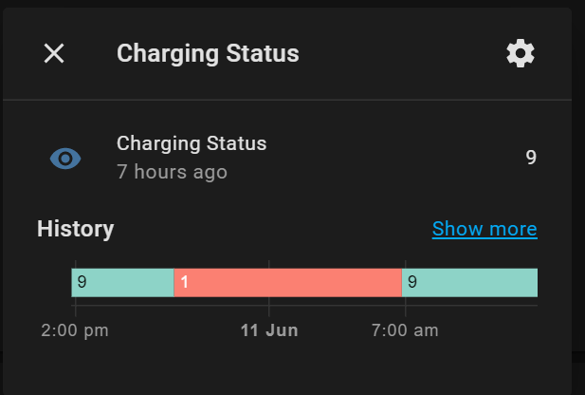Click the eye icon beside Charging Status
585x395 pixels.
point(65,159)
